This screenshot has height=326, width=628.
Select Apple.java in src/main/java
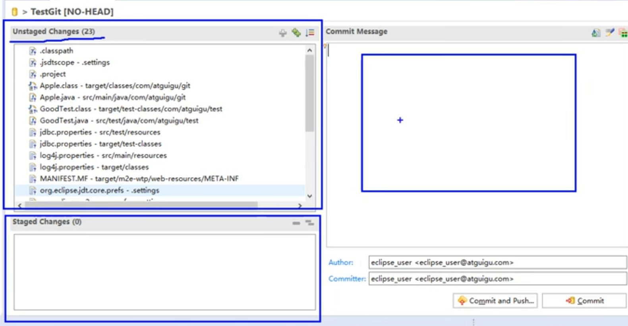(x=112, y=97)
